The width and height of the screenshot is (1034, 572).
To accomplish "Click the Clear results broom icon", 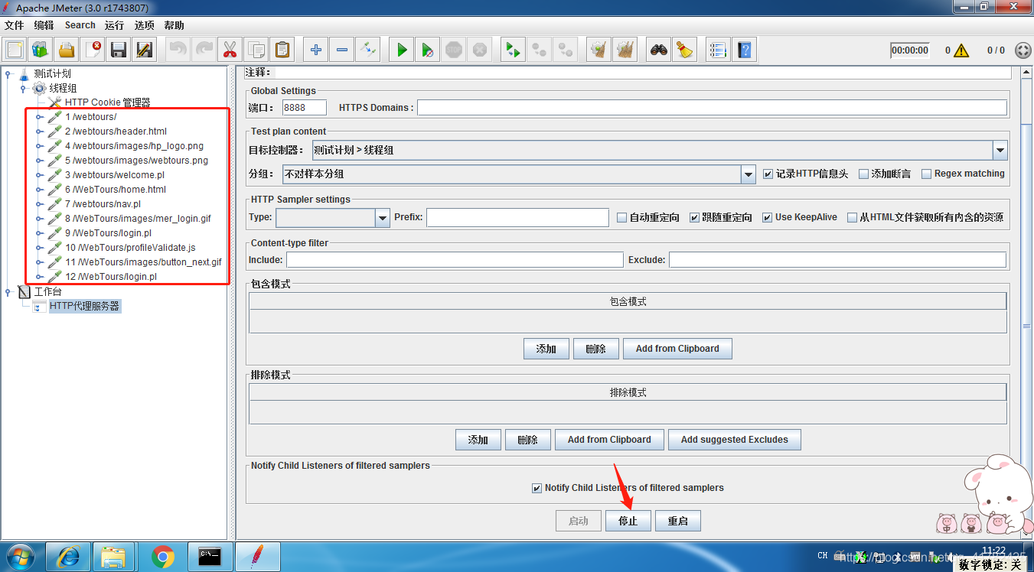I will (598, 50).
